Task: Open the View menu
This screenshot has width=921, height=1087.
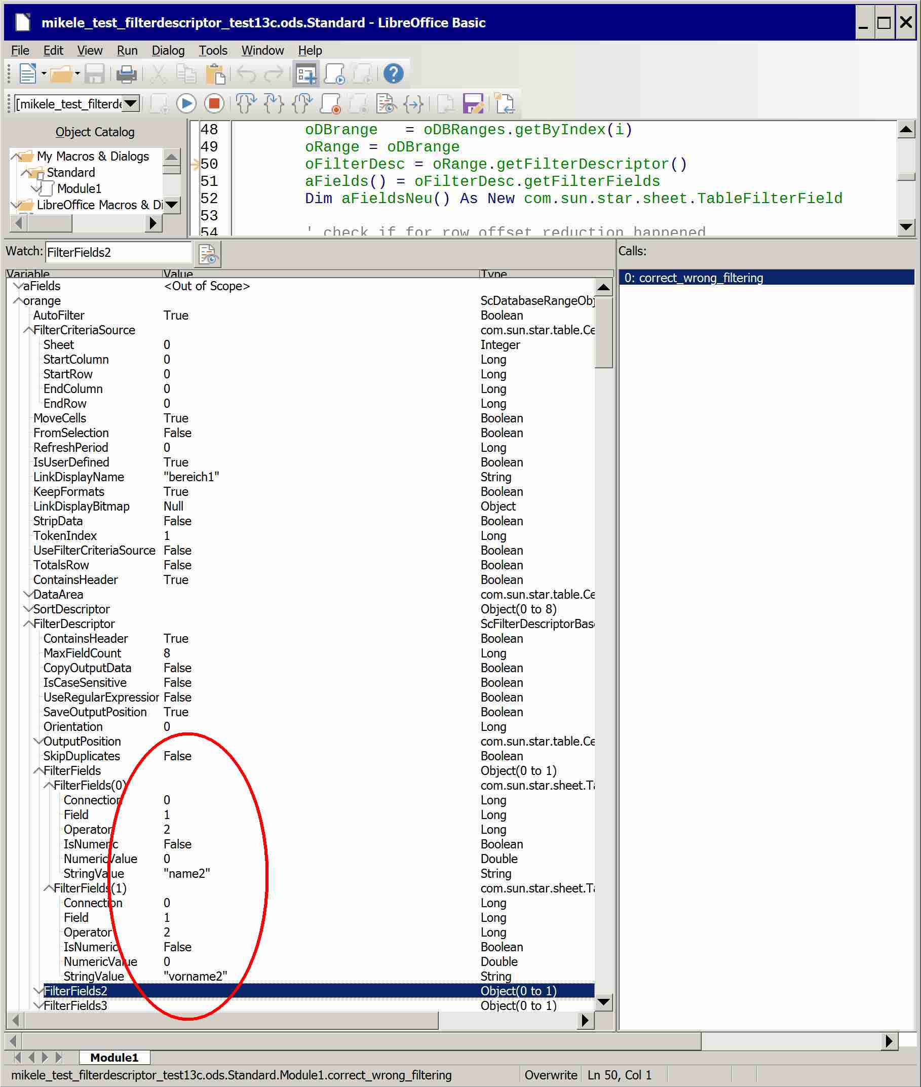Action: coord(90,51)
